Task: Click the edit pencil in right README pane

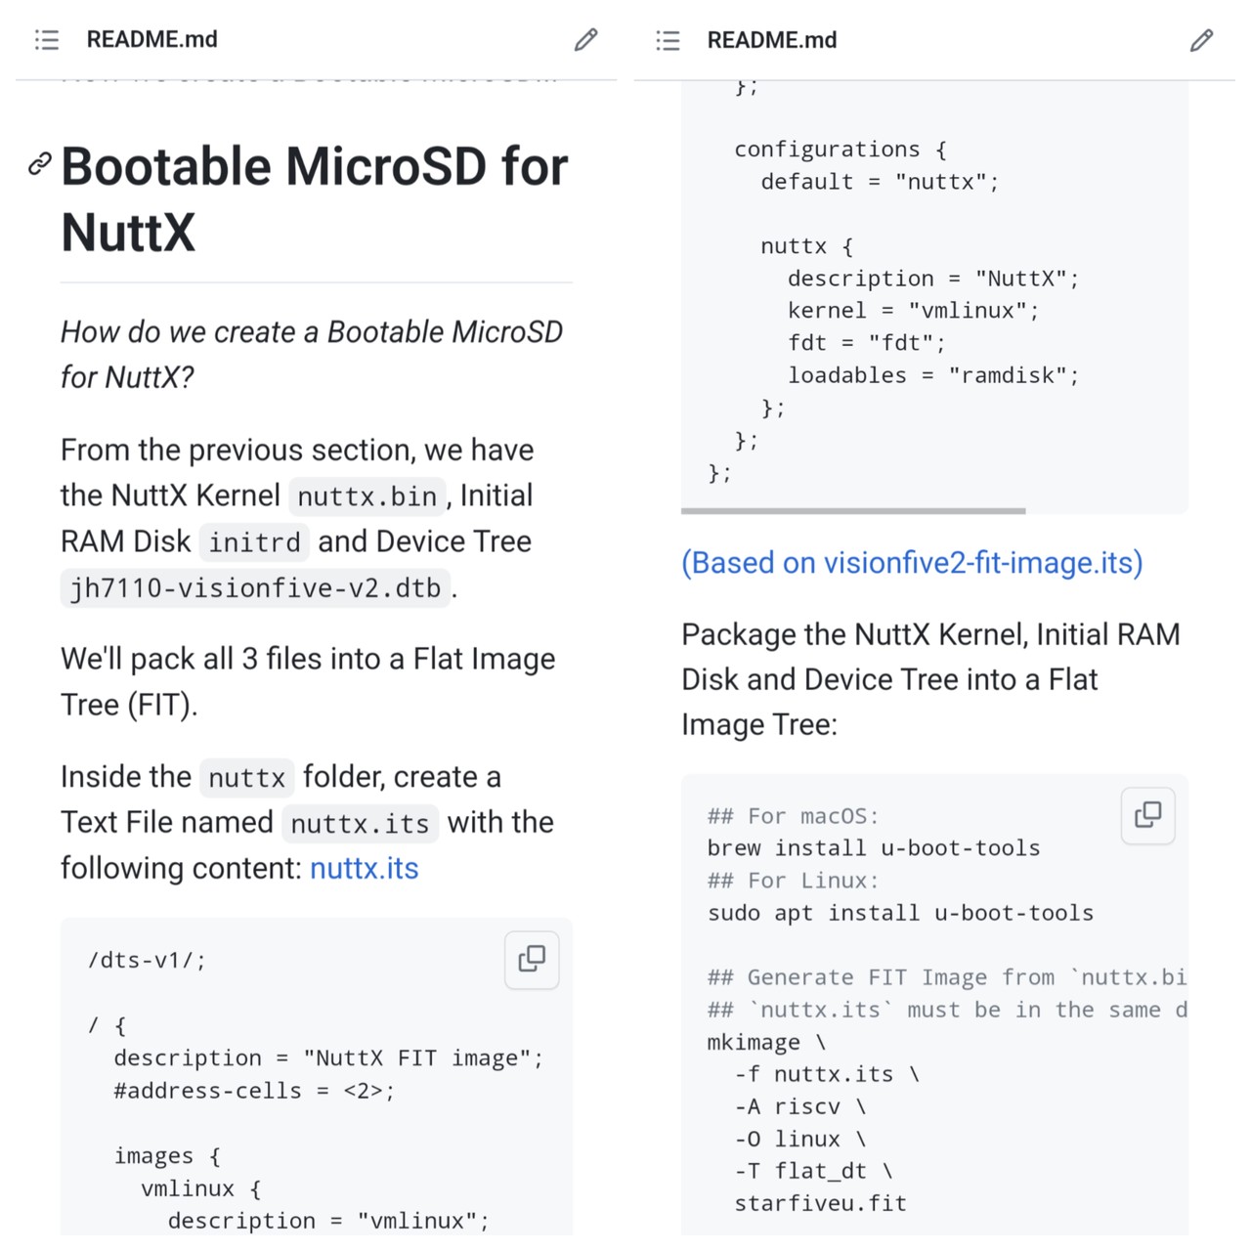Action: pyautogui.click(x=1201, y=40)
